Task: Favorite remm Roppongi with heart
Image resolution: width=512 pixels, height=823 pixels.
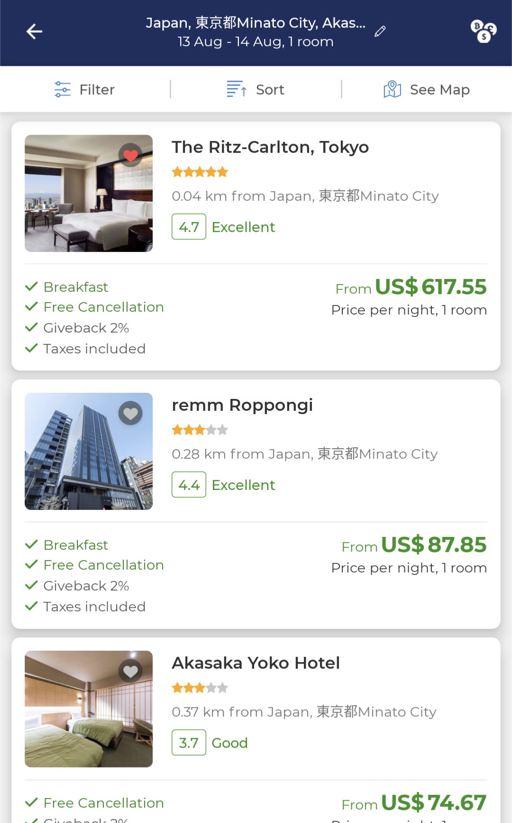Action: [x=130, y=413]
